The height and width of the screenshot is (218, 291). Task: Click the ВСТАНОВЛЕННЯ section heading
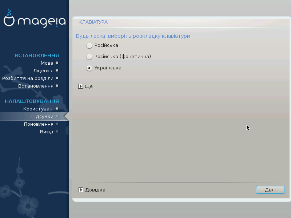pyautogui.click(x=37, y=56)
